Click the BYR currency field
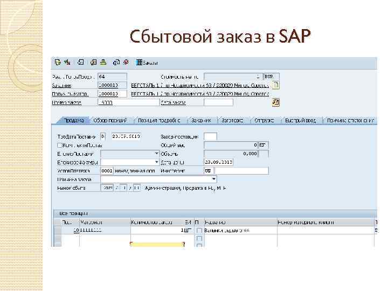 tap(271, 77)
